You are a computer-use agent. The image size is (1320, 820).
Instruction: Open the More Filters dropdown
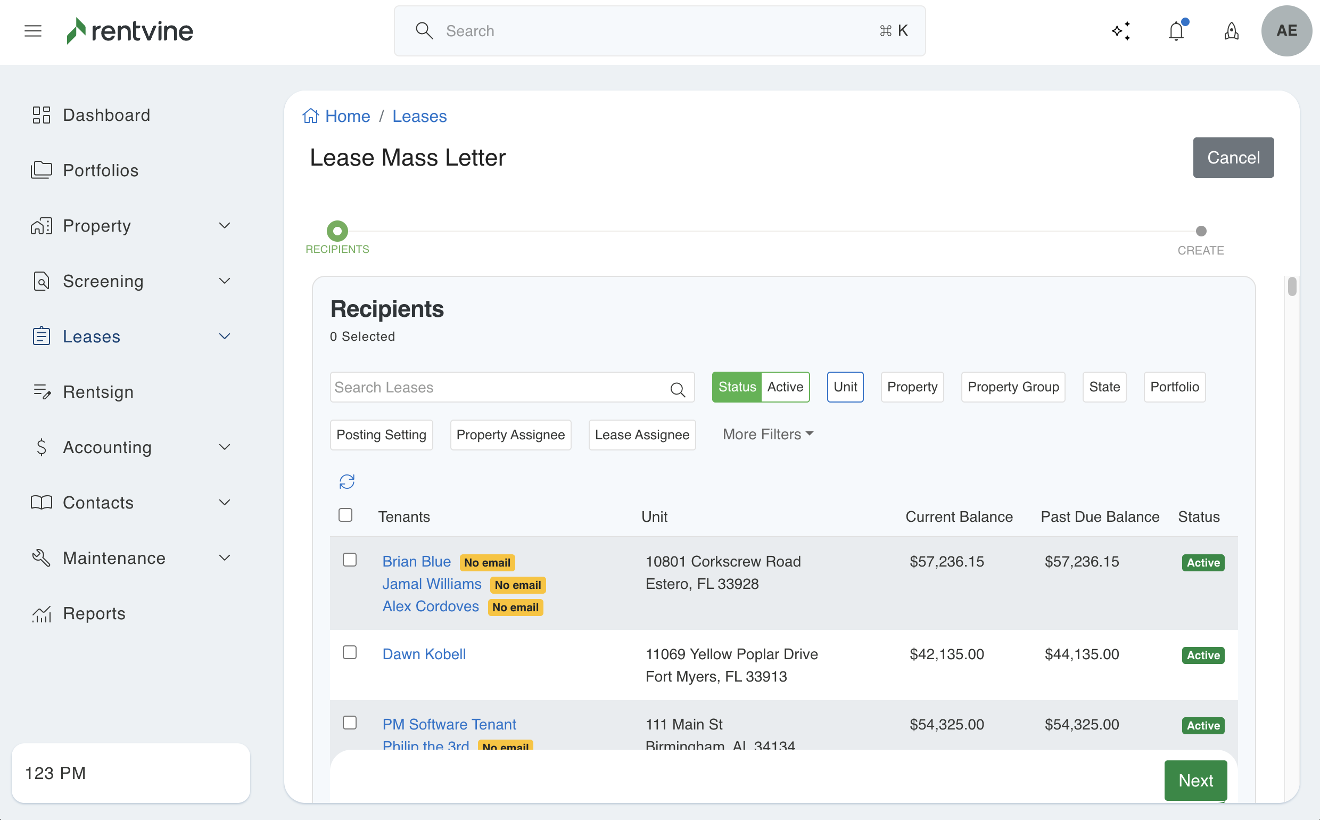point(768,434)
